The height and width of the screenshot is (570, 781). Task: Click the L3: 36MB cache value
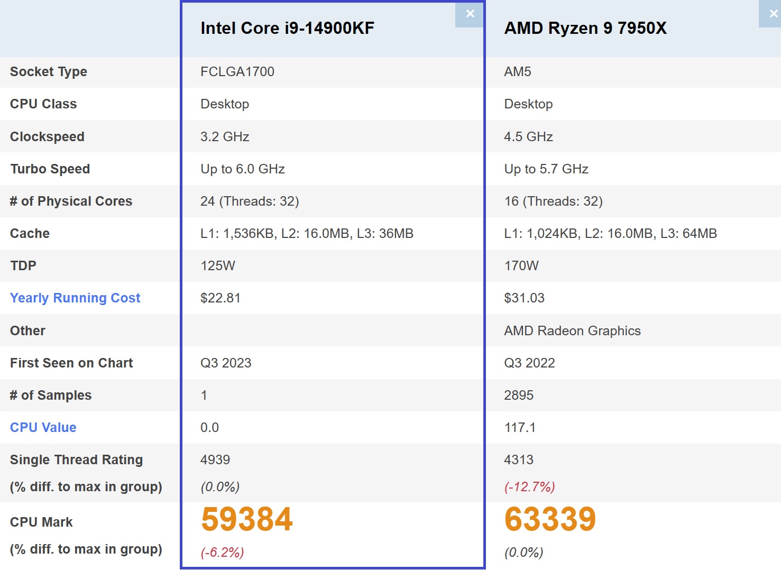click(x=385, y=234)
